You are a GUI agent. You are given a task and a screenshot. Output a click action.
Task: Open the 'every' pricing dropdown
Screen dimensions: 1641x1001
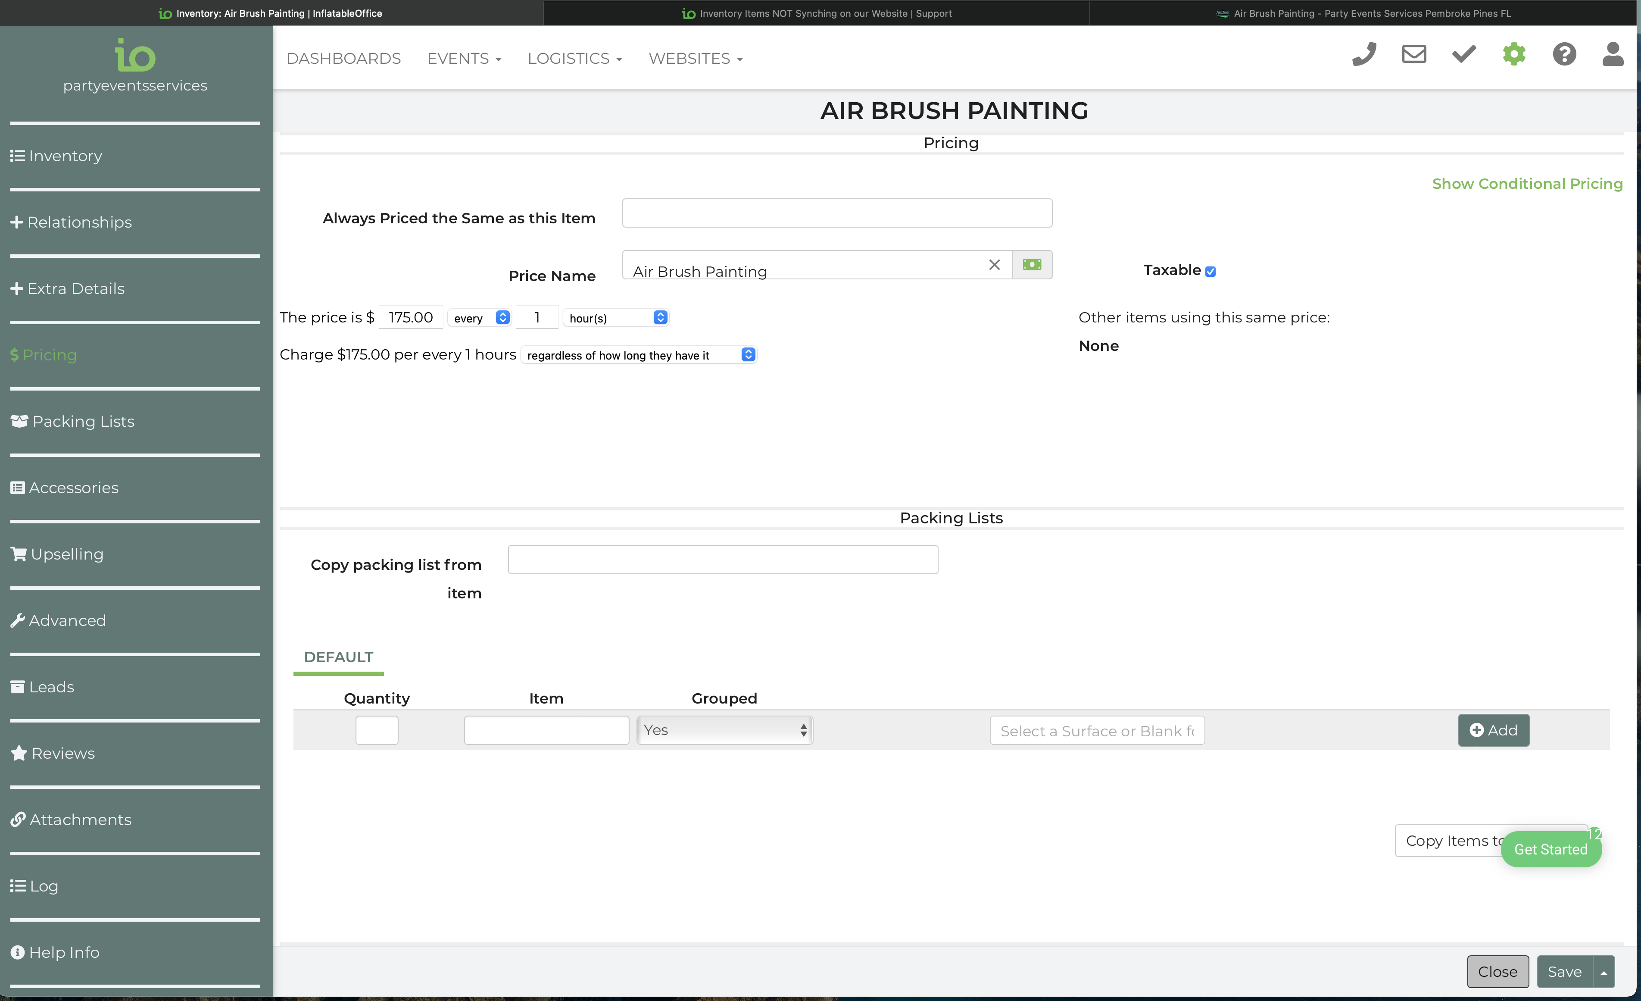(480, 318)
